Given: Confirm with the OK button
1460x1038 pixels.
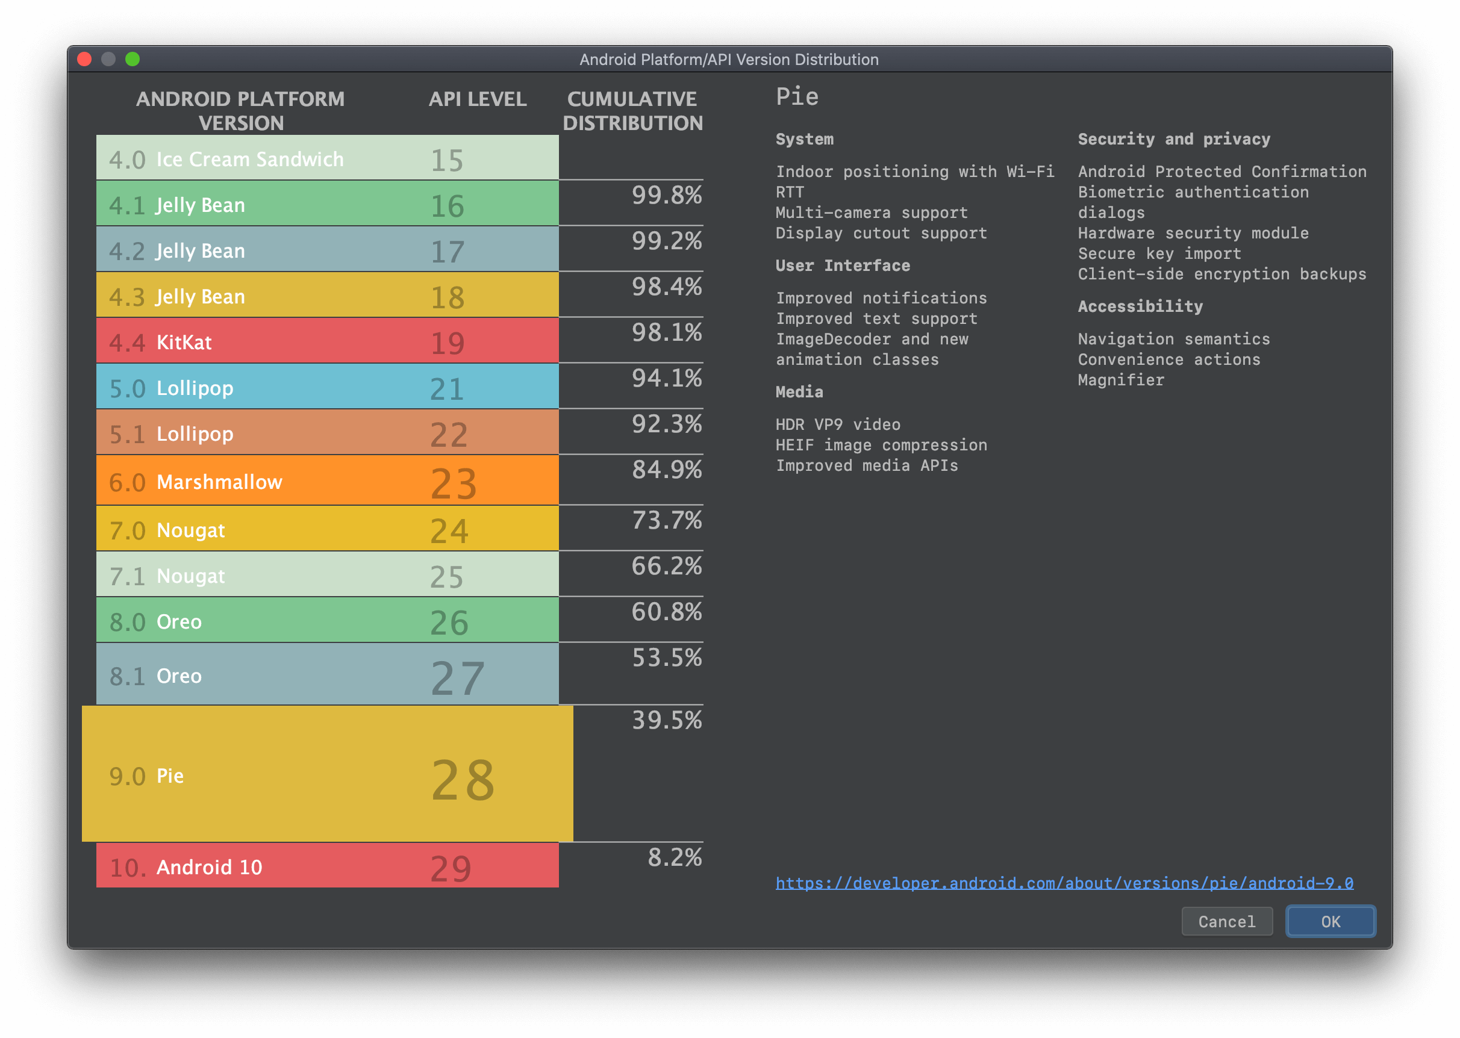Looking at the screenshot, I should tap(1331, 921).
